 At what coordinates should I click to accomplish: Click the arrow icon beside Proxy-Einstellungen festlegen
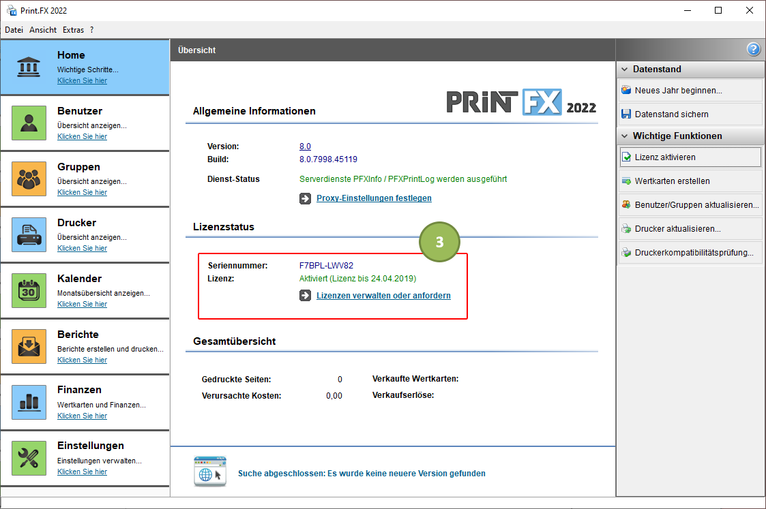[x=306, y=198]
